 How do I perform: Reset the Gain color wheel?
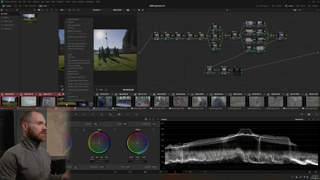(x=115, y=129)
